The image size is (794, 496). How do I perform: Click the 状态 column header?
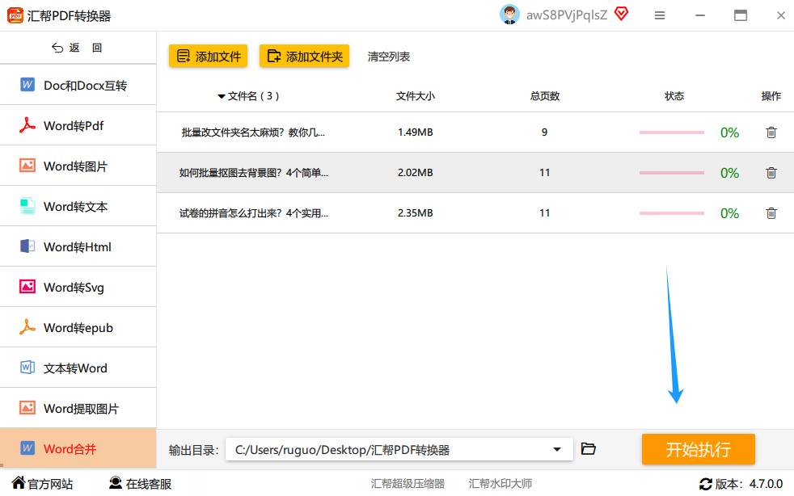click(x=674, y=96)
